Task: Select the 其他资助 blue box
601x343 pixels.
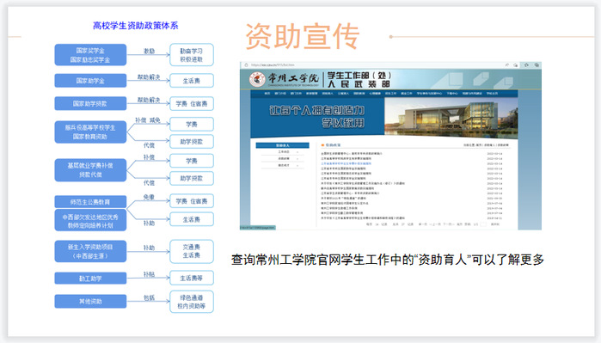Action: point(90,301)
